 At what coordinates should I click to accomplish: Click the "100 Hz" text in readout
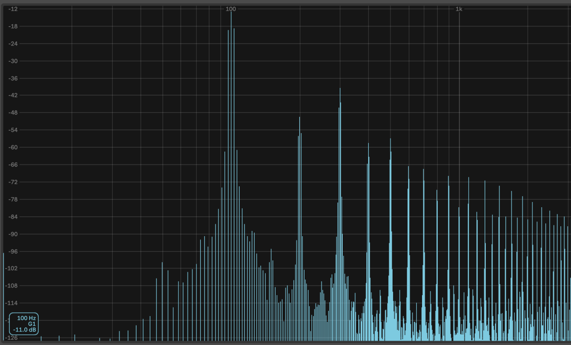click(x=27, y=317)
